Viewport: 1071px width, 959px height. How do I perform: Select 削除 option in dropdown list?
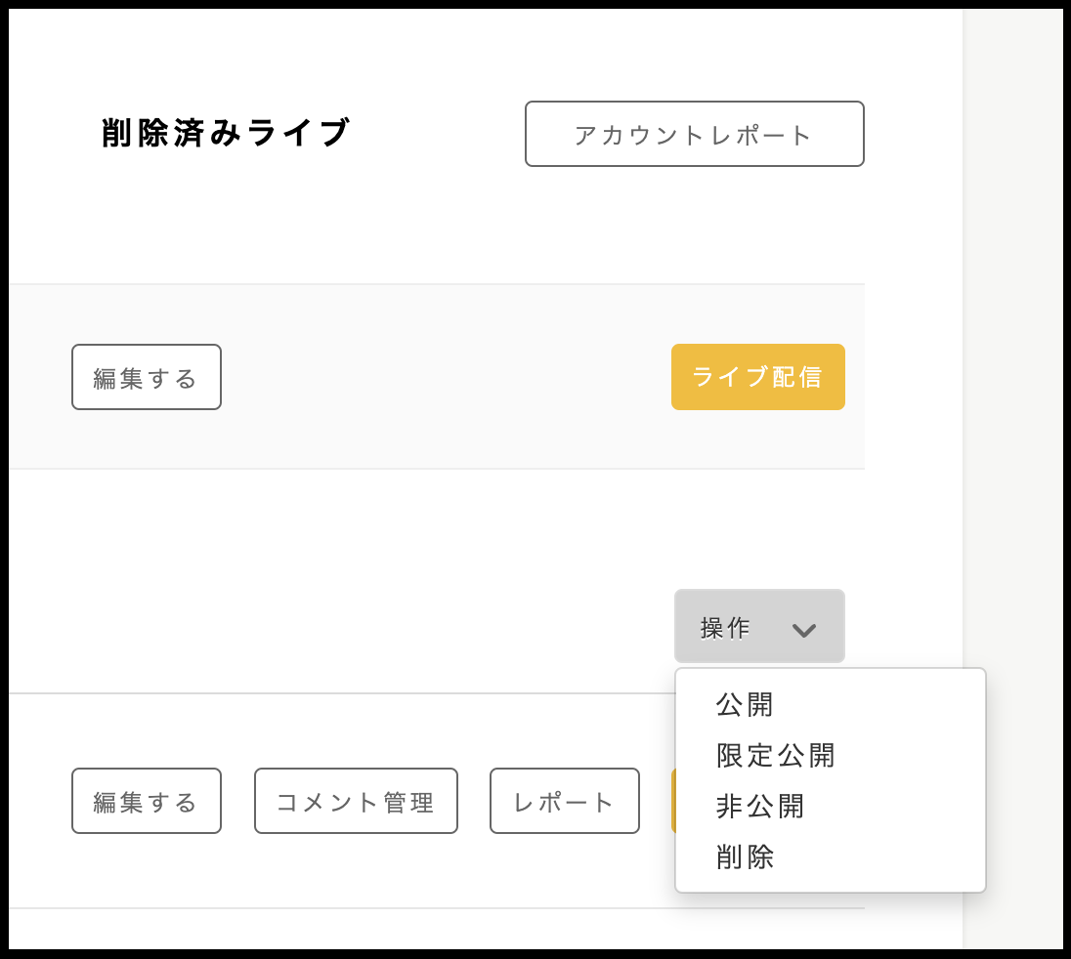745,856
